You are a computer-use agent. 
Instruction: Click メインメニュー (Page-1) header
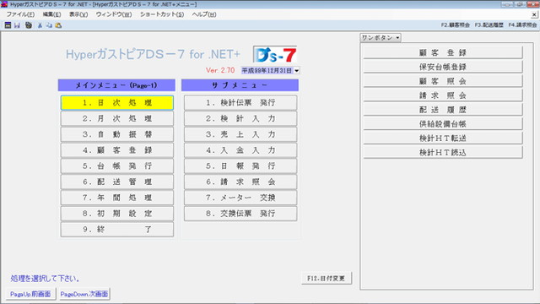coord(116,85)
